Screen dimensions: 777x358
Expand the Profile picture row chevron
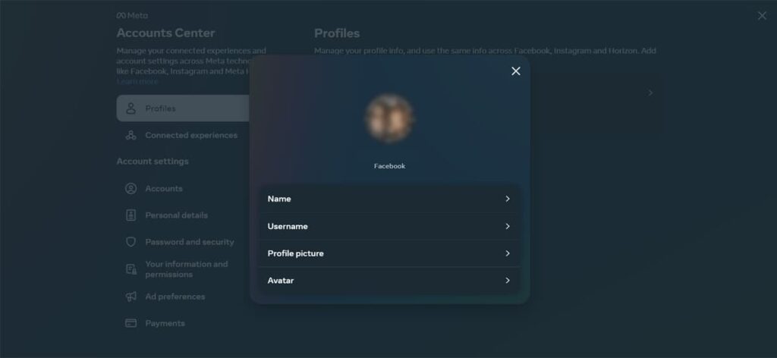click(x=508, y=253)
